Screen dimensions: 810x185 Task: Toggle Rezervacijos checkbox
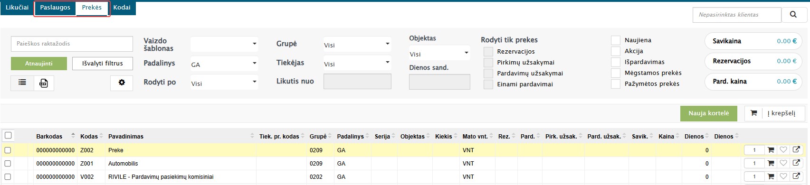[x=488, y=51]
